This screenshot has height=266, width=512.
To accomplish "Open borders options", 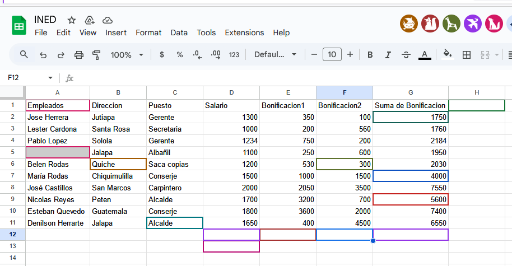I will tap(467, 55).
